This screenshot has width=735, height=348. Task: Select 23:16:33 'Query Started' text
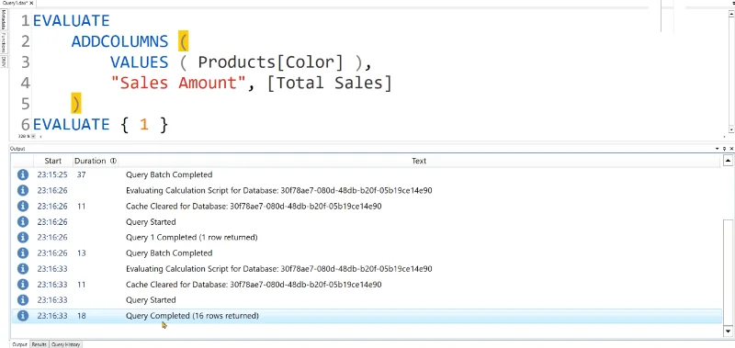[x=151, y=299]
